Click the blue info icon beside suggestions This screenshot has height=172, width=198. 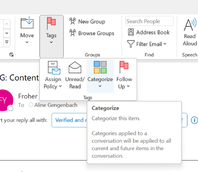(194, 120)
